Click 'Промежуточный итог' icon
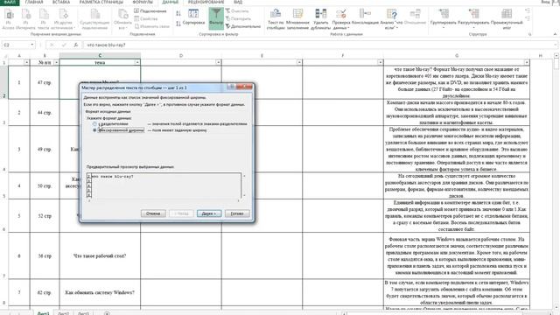560x315 pixels. [x=506, y=19]
